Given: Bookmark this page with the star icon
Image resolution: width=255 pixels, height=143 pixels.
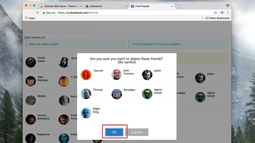Looking at the screenshot, I should (x=216, y=13).
